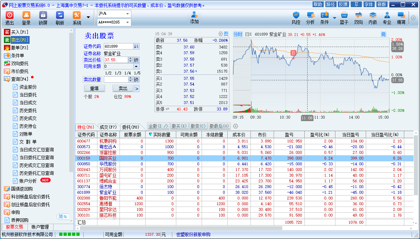The height and width of the screenshot is (239, 420).
Task: Open the 系统 menu dropdown arrow
Action: click(88, 17)
